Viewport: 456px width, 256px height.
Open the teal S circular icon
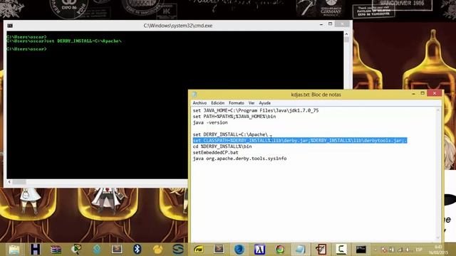(178, 250)
